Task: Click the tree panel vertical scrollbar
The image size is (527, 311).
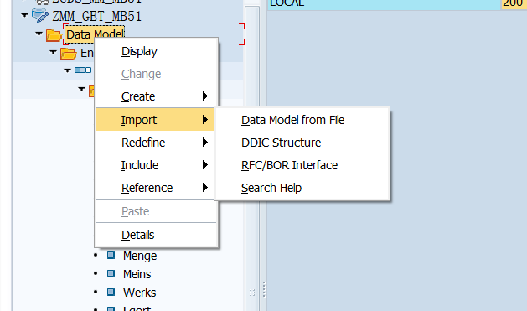Action: [252, 158]
